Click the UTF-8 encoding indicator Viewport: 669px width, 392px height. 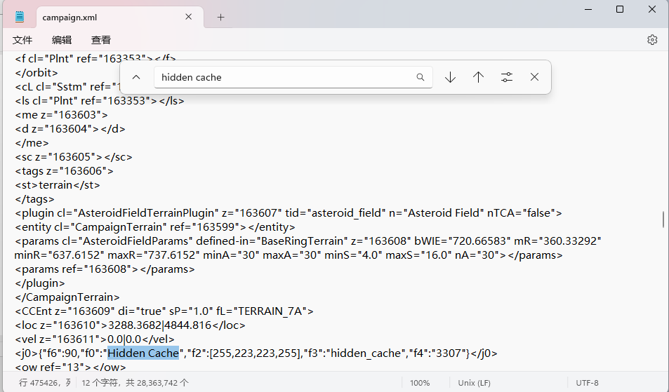586,383
